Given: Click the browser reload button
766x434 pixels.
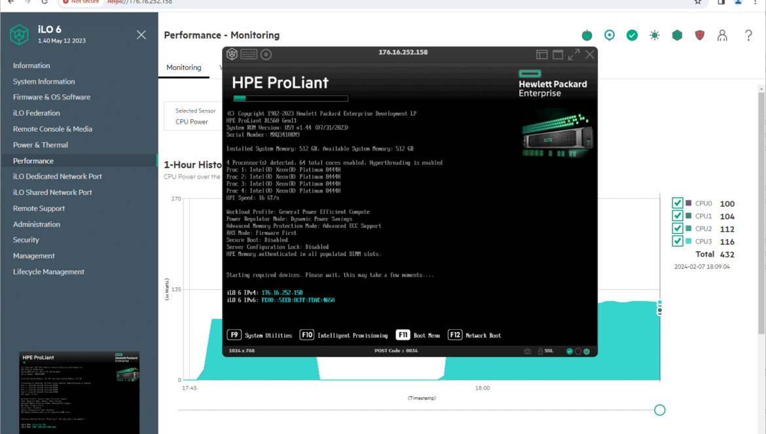Looking at the screenshot, I should [45, 2].
